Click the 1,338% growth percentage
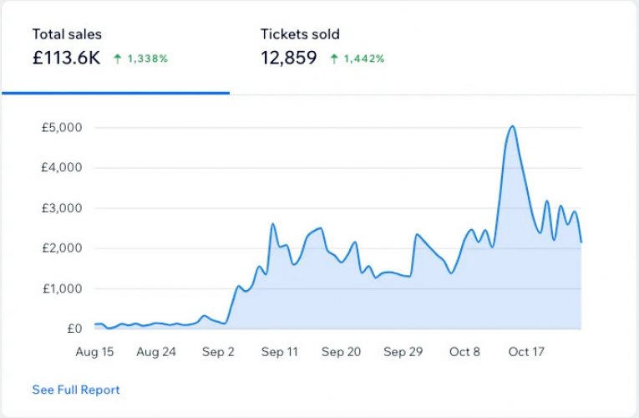The image size is (639, 418). 148,59
